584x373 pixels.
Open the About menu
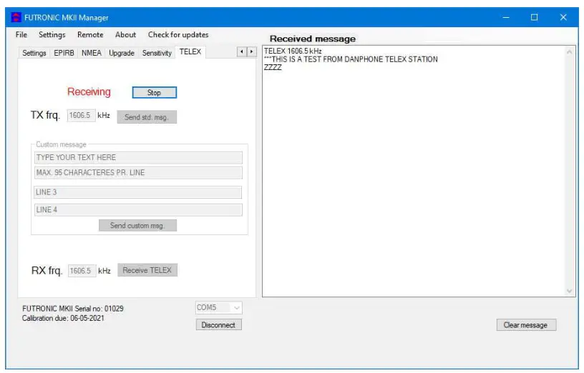pyautogui.click(x=125, y=34)
